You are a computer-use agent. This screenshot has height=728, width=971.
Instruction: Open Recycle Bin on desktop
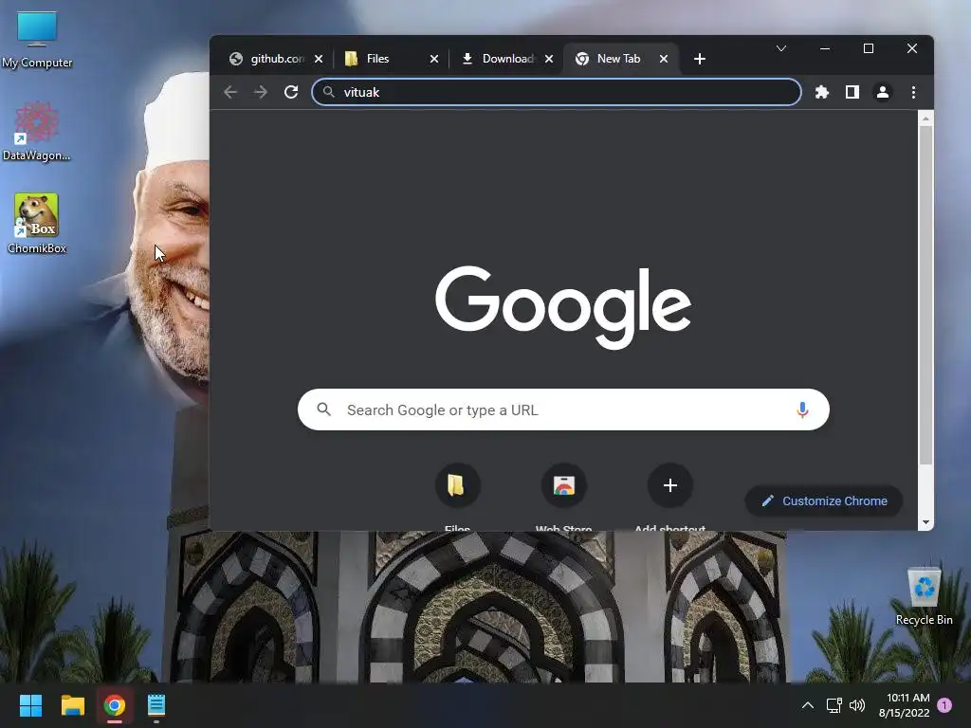click(924, 596)
